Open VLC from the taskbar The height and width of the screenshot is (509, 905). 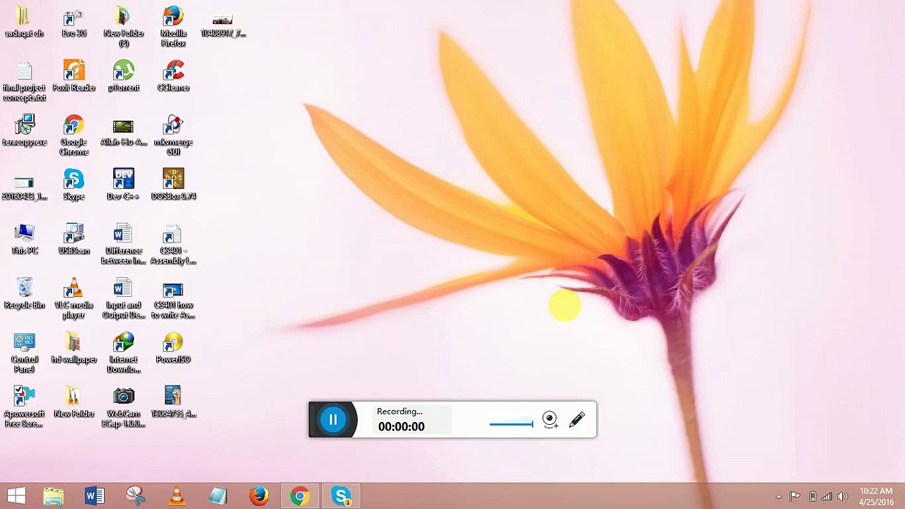(x=176, y=496)
